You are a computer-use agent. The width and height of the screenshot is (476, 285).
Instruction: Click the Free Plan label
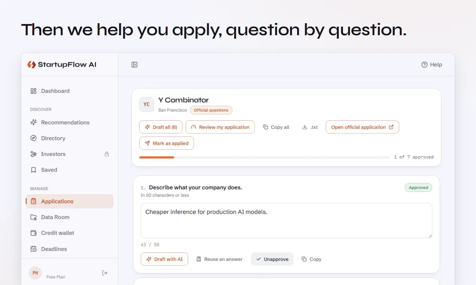[x=56, y=277]
